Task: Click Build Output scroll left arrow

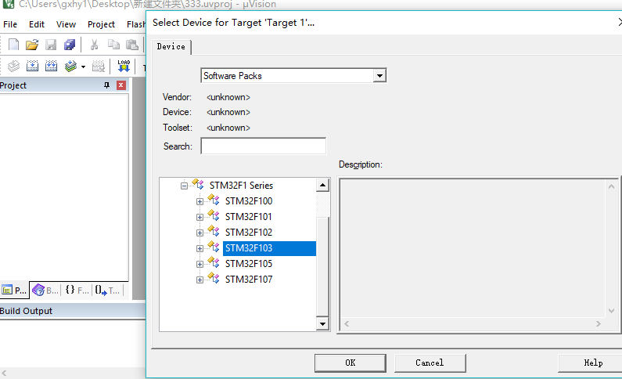Action: click(5, 373)
